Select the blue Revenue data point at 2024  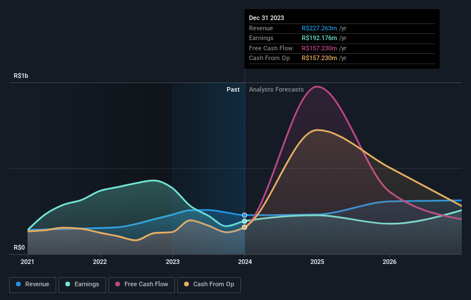[x=244, y=215]
